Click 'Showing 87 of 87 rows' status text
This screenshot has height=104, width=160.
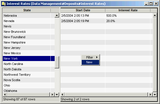click(19, 99)
